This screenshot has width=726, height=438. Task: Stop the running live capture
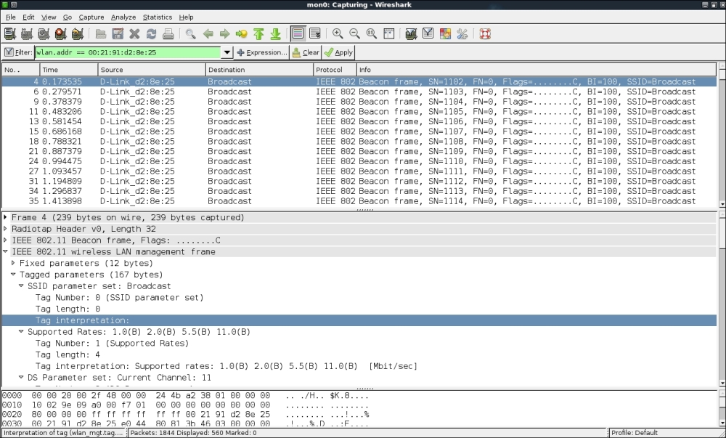click(61, 34)
